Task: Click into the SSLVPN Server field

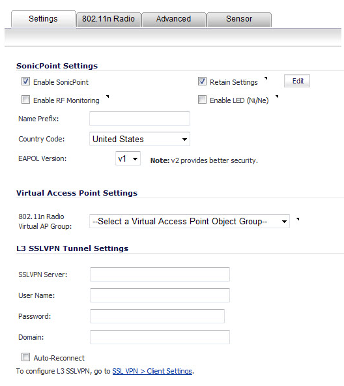Action: (x=160, y=275)
